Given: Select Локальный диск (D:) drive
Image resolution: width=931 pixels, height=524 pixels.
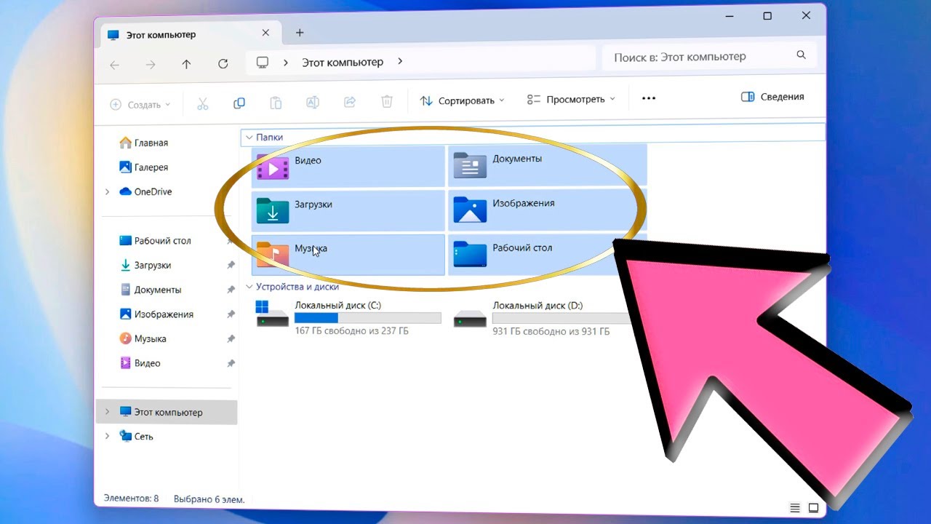Looking at the screenshot, I should (542, 318).
